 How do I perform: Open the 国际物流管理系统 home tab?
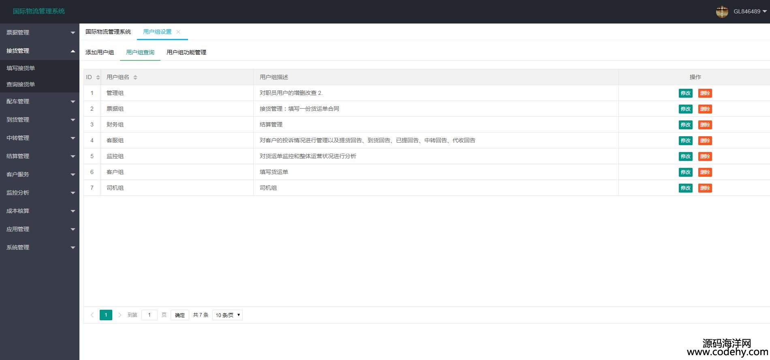point(108,32)
